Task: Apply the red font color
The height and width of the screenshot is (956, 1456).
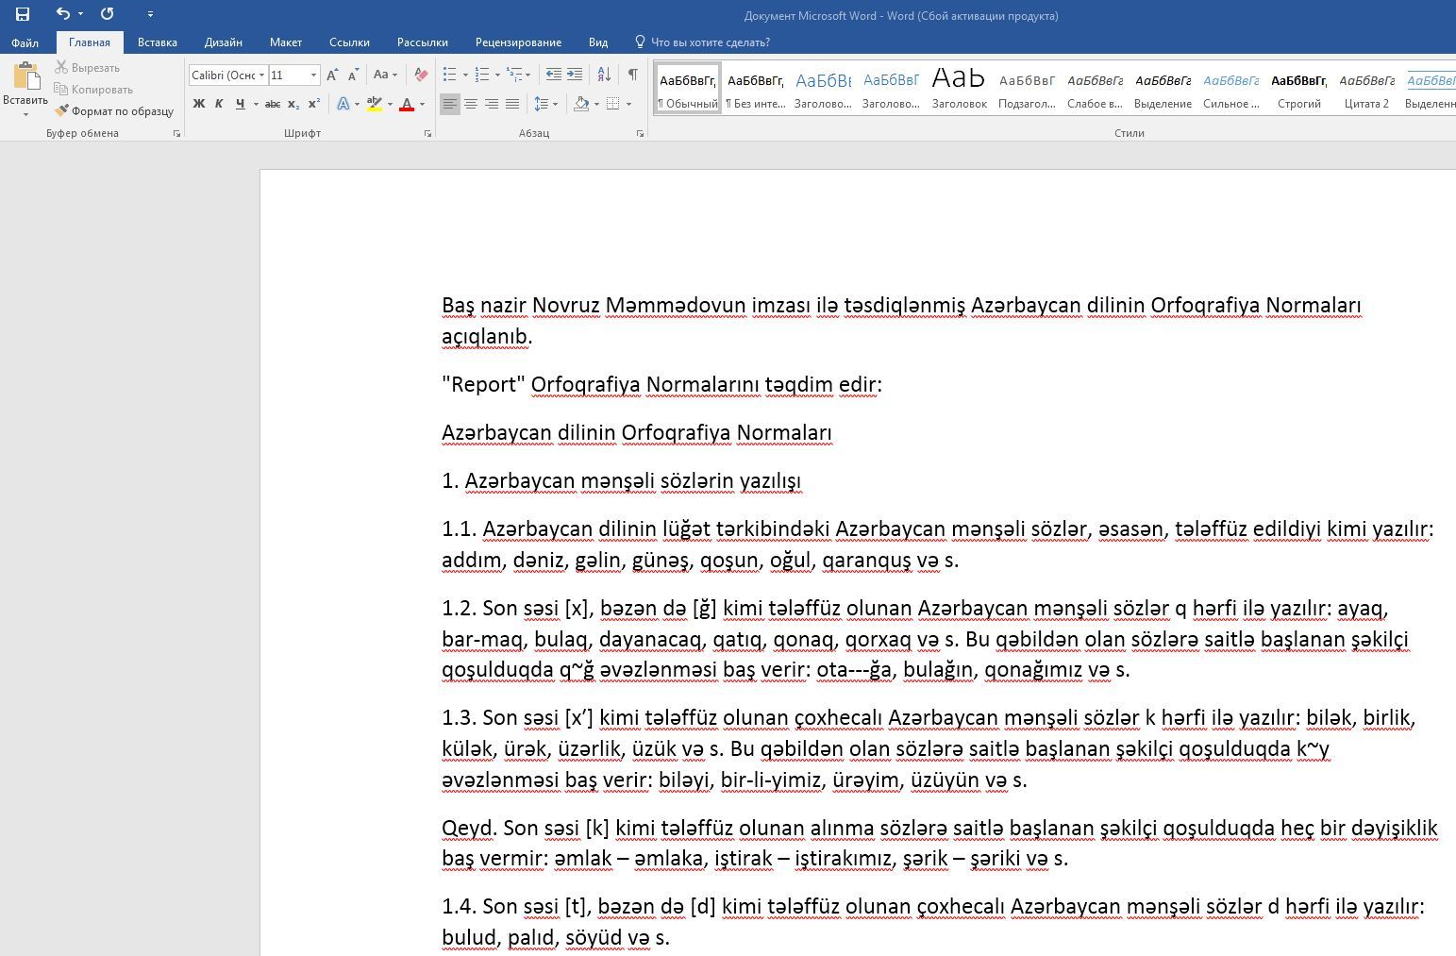Action: click(x=407, y=104)
